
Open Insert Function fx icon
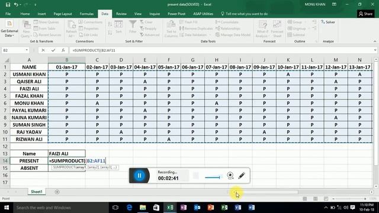coord(63,50)
